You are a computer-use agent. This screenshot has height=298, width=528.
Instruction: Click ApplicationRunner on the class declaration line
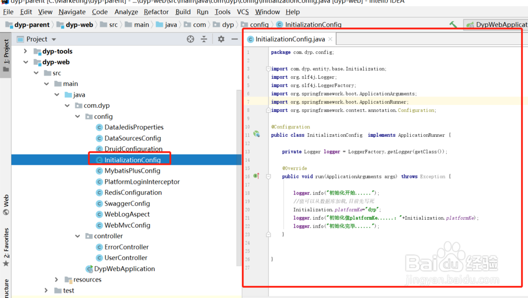coord(421,135)
